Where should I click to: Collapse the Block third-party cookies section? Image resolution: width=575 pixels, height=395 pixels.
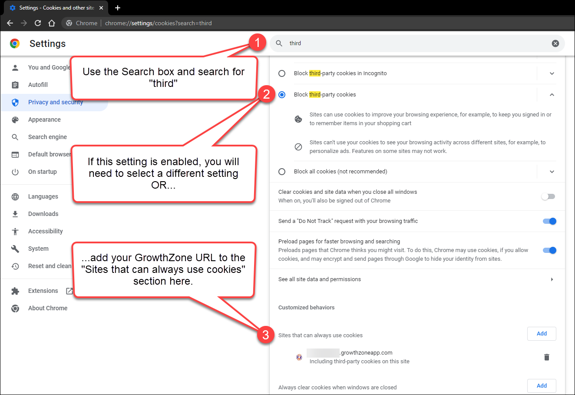point(552,95)
